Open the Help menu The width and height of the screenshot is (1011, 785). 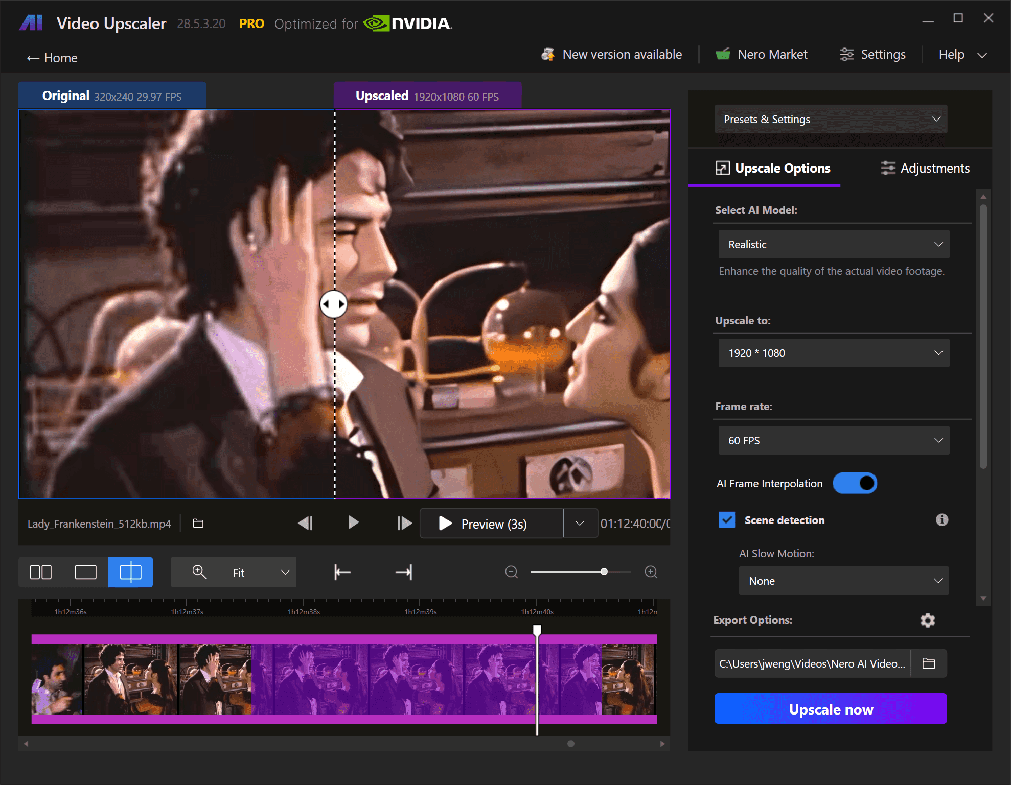tap(962, 55)
